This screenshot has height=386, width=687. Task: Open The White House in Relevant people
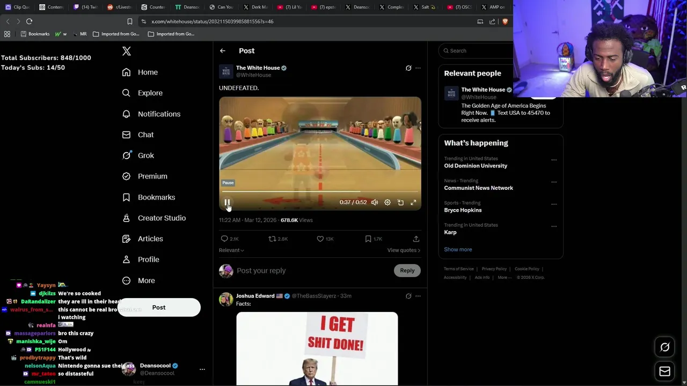(483, 90)
